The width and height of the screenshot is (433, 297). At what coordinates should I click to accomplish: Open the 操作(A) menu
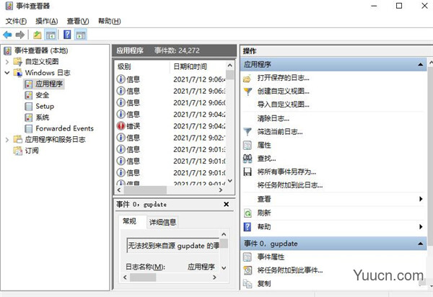[x=47, y=21]
